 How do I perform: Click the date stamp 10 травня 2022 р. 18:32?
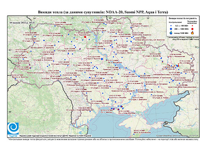click(22, 22)
